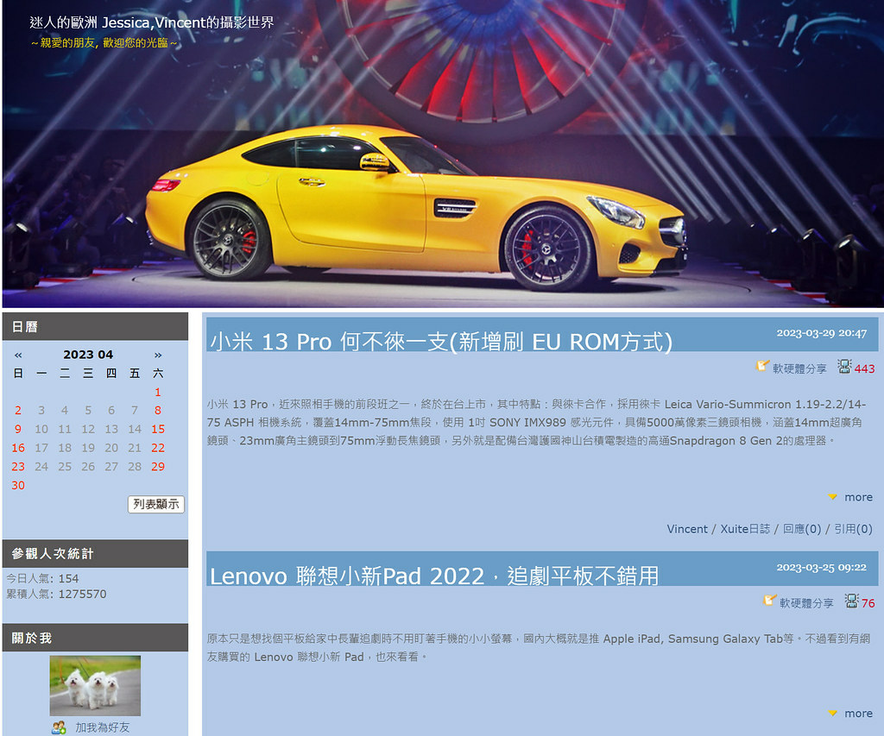
Task: Open the Lenovo 聯想小新Pad 2022 post title
Action: pos(434,576)
